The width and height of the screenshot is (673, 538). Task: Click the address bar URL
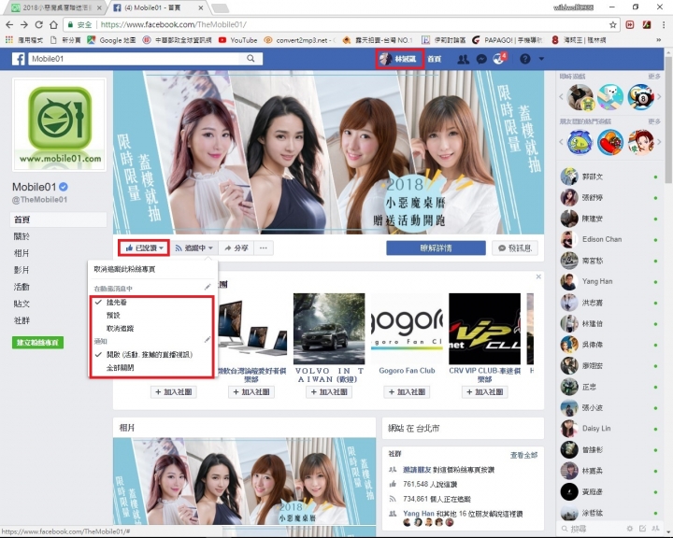tap(174, 25)
